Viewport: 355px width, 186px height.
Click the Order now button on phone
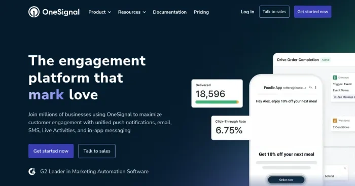coord(286,180)
